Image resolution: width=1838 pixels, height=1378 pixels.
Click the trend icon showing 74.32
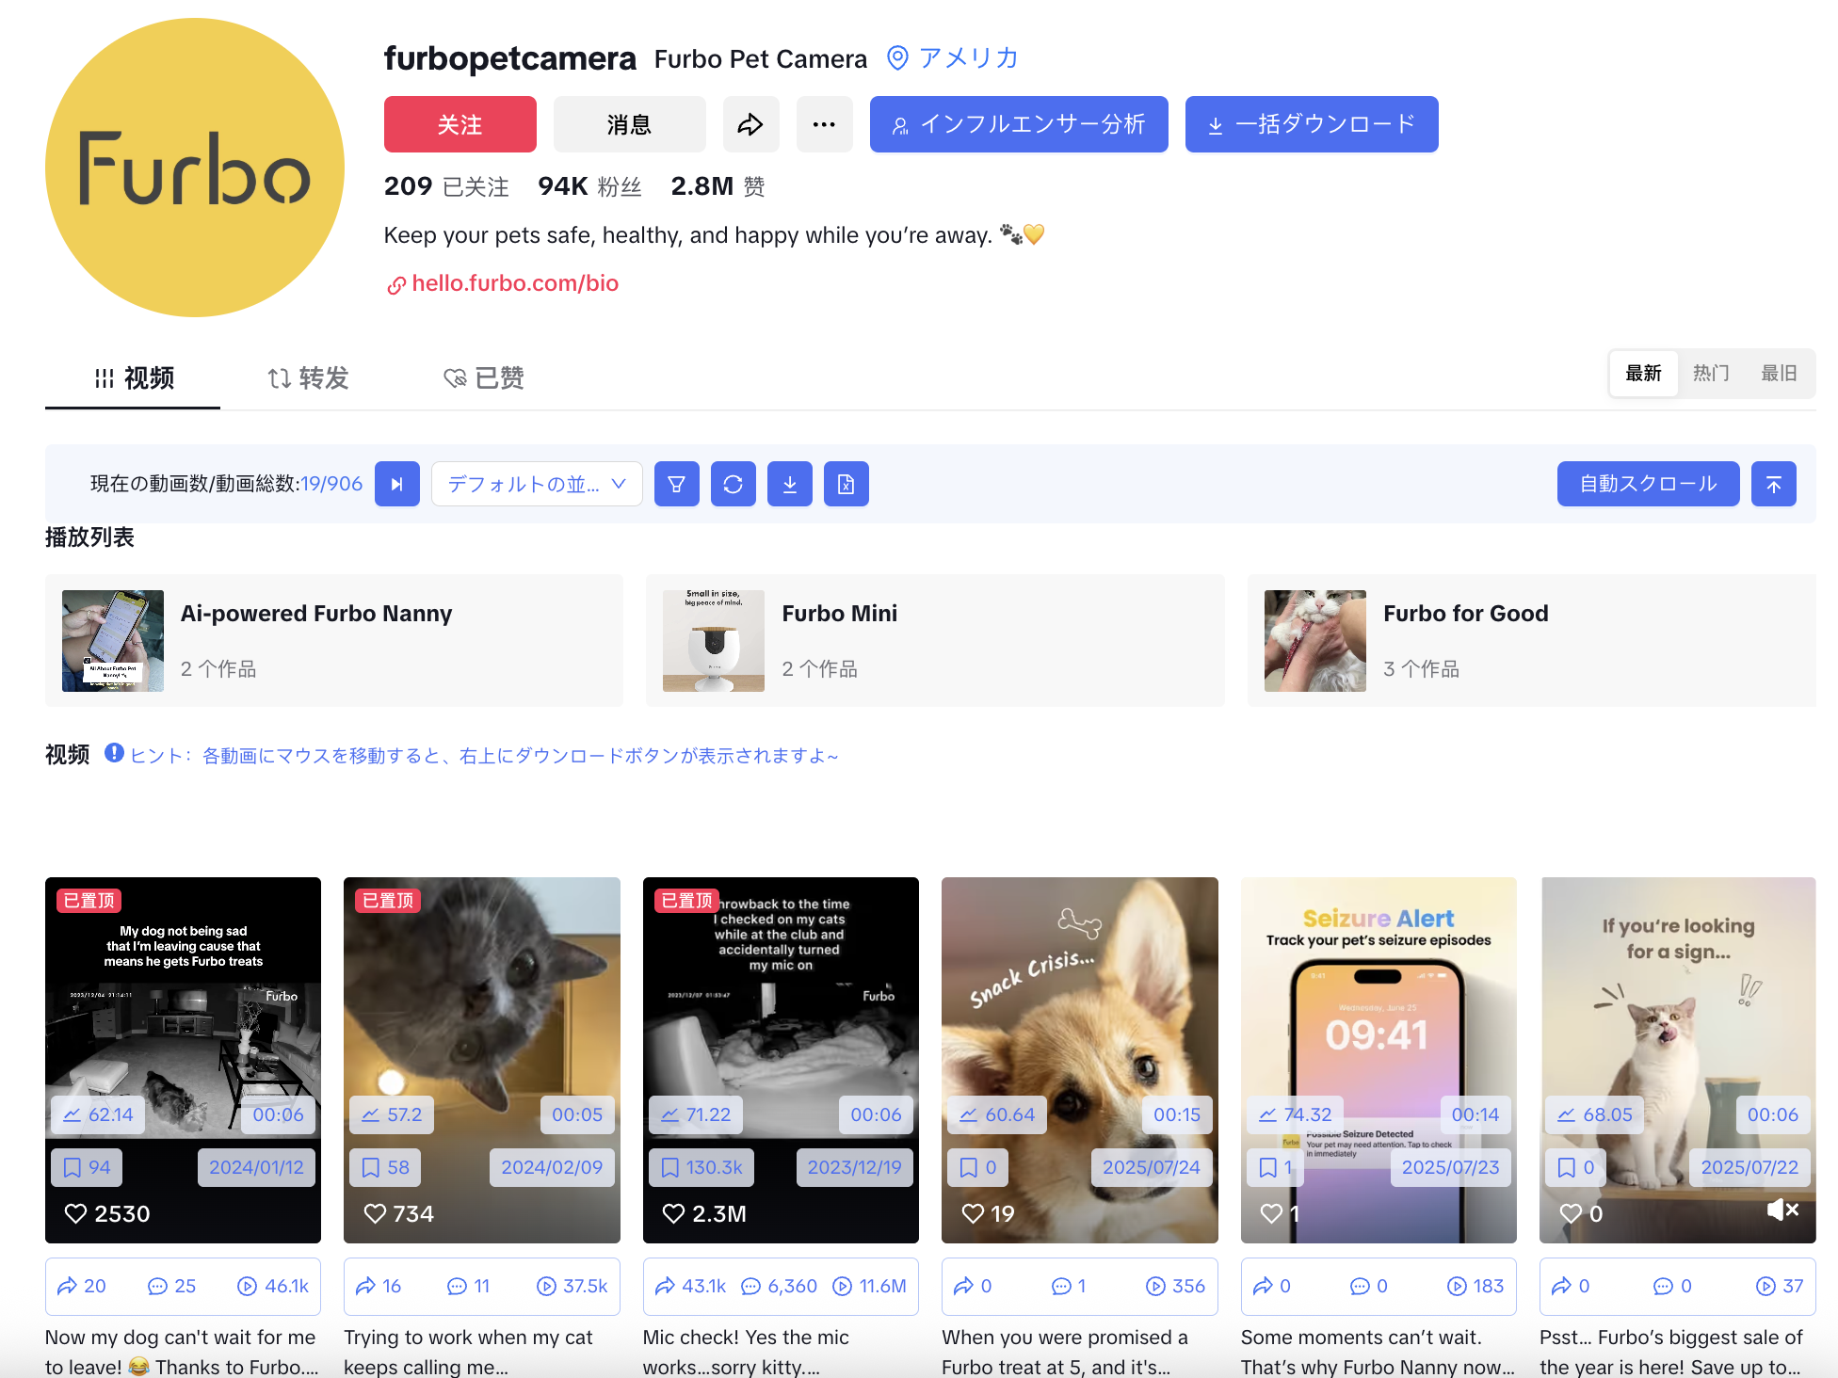coord(1268,1114)
